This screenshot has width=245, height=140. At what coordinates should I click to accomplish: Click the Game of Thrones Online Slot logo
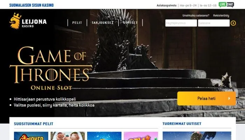[51, 68]
